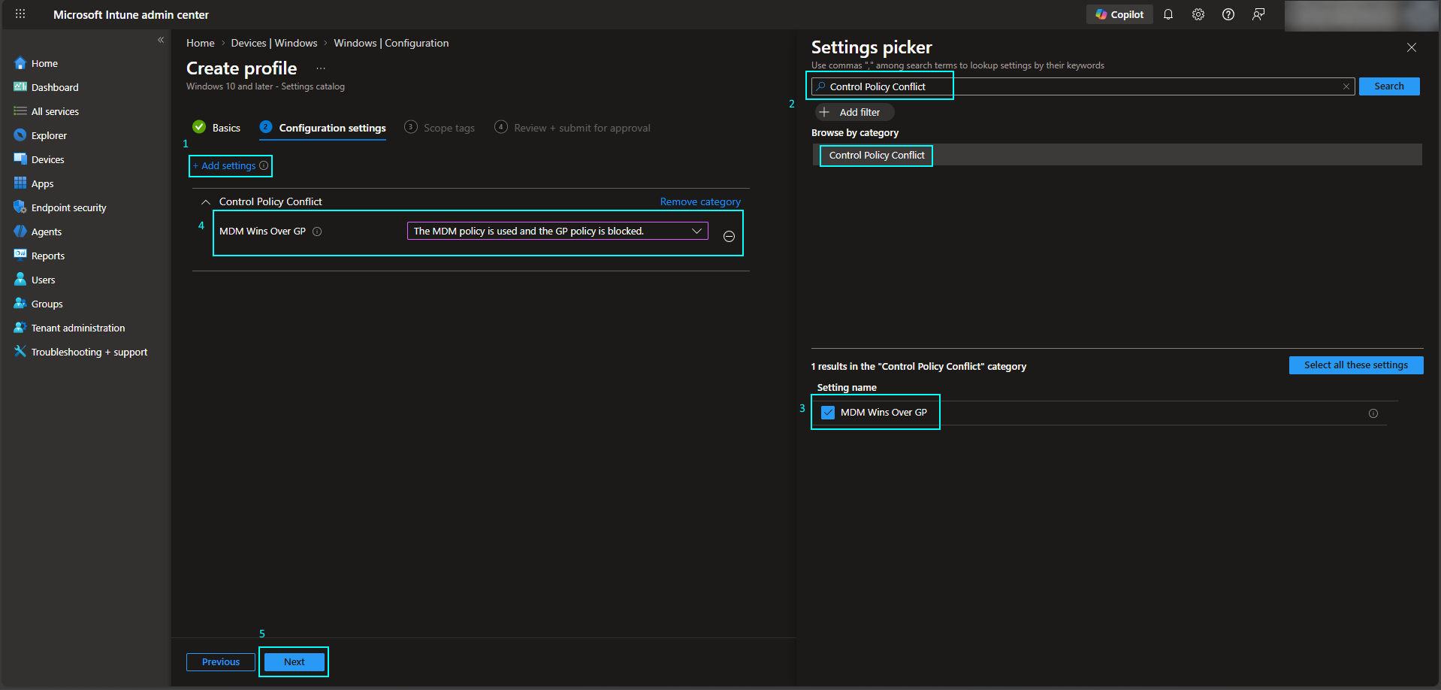Show info for MDM Wins Over GP result
The height and width of the screenshot is (690, 1441).
pyautogui.click(x=1373, y=413)
